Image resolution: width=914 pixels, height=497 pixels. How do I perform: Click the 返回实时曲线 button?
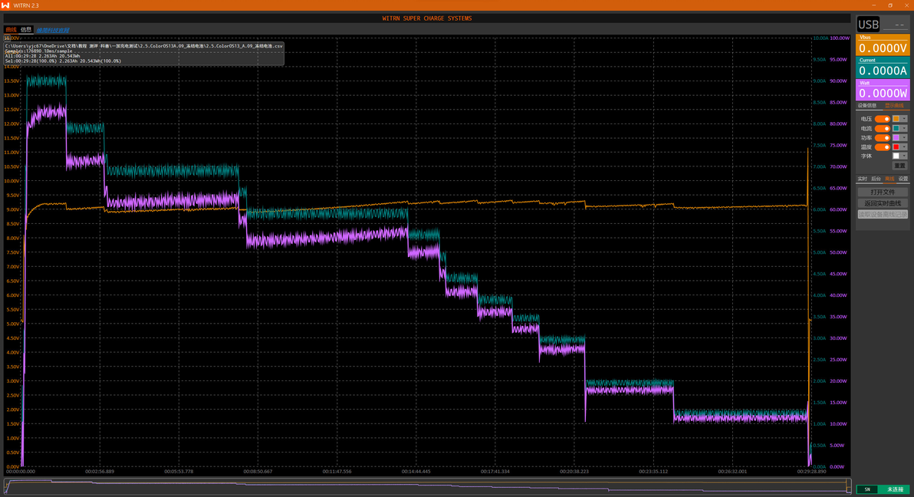883,203
